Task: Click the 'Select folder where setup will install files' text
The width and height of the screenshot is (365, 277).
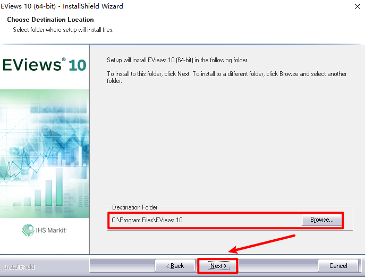Action: click(63, 30)
